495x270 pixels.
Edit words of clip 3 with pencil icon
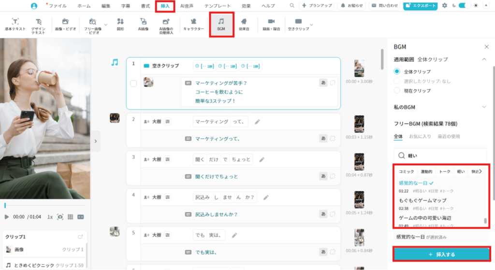click(262, 159)
